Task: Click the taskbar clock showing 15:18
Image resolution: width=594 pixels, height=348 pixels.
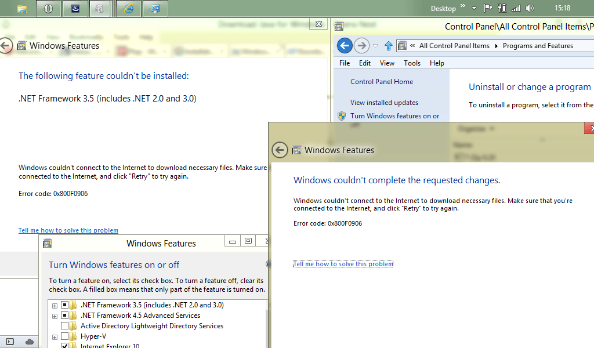Action: pos(562,8)
